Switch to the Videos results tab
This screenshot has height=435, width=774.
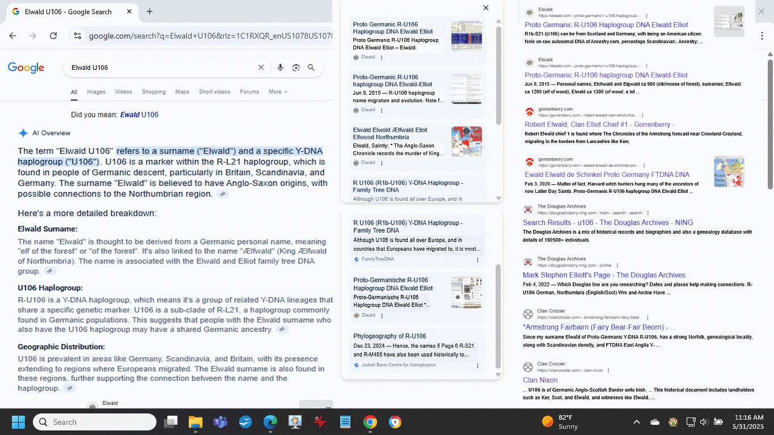click(123, 92)
